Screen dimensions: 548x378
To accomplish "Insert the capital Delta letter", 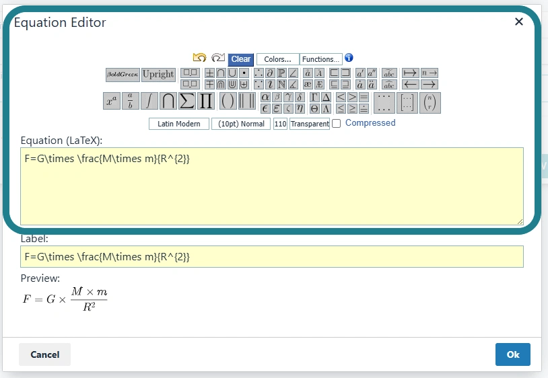I will pyautogui.click(x=326, y=97).
